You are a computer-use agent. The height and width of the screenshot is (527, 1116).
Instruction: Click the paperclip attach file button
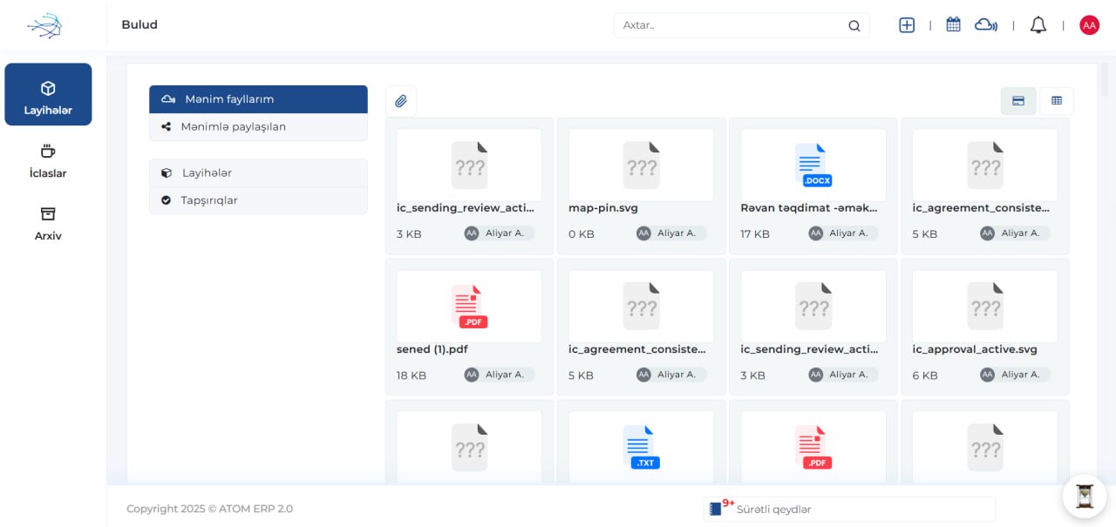401,101
